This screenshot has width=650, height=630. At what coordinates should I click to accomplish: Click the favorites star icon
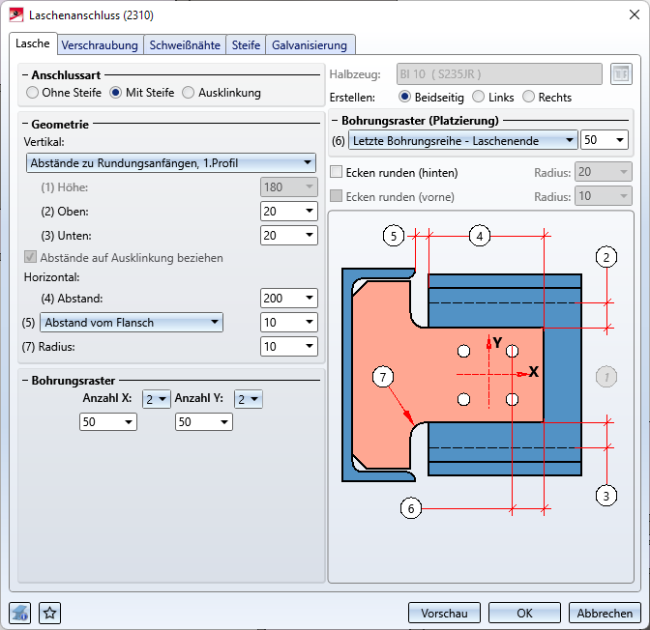coord(50,613)
